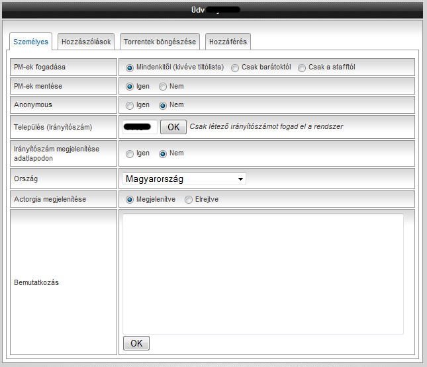The height and width of the screenshot is (367, 427).
Task: Enable Anonymous by selecting Igen
Action: [x=130, y=105]
